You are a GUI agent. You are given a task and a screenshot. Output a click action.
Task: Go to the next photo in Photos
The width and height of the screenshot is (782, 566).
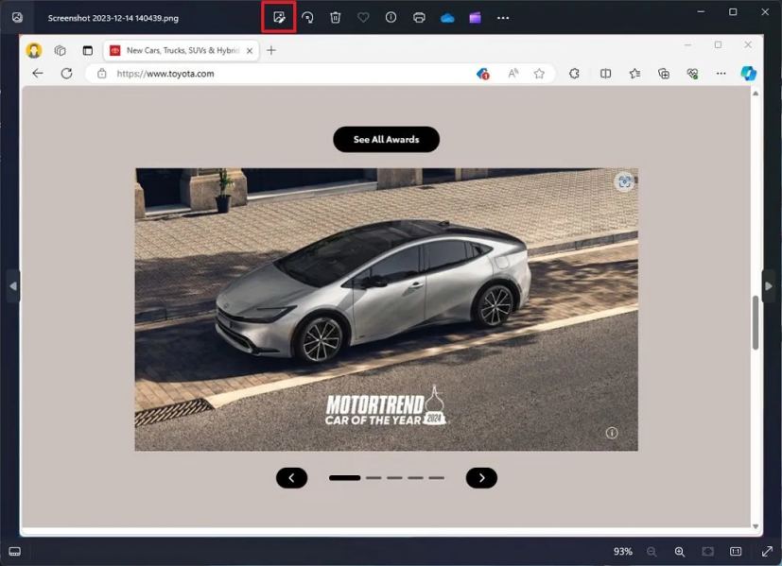click(x=769, y=286)
